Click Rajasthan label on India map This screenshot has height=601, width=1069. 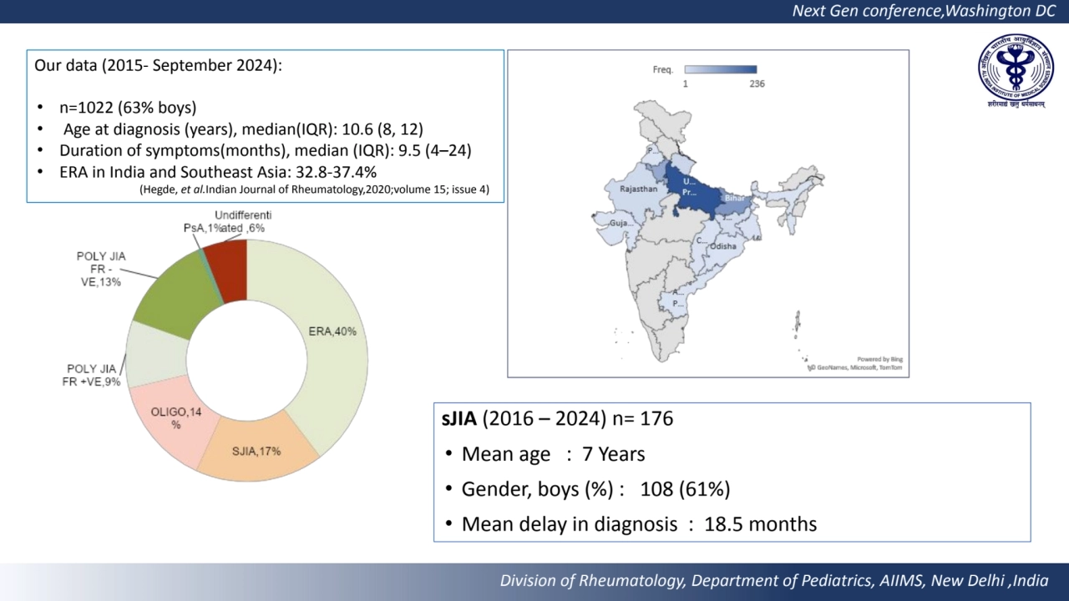[638, 189]
